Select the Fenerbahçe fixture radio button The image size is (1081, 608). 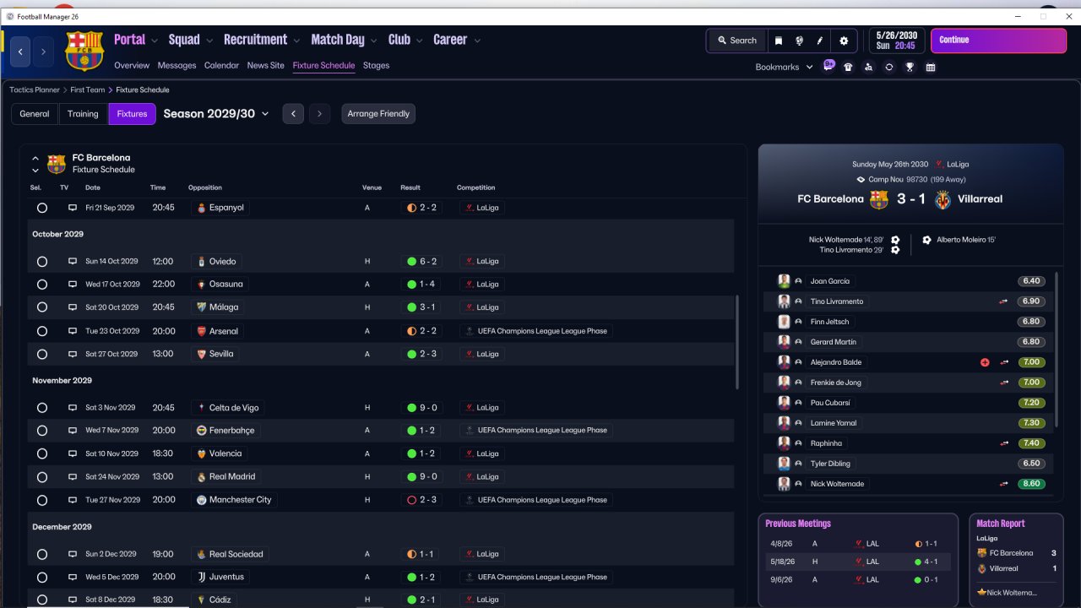coord(42,431)
